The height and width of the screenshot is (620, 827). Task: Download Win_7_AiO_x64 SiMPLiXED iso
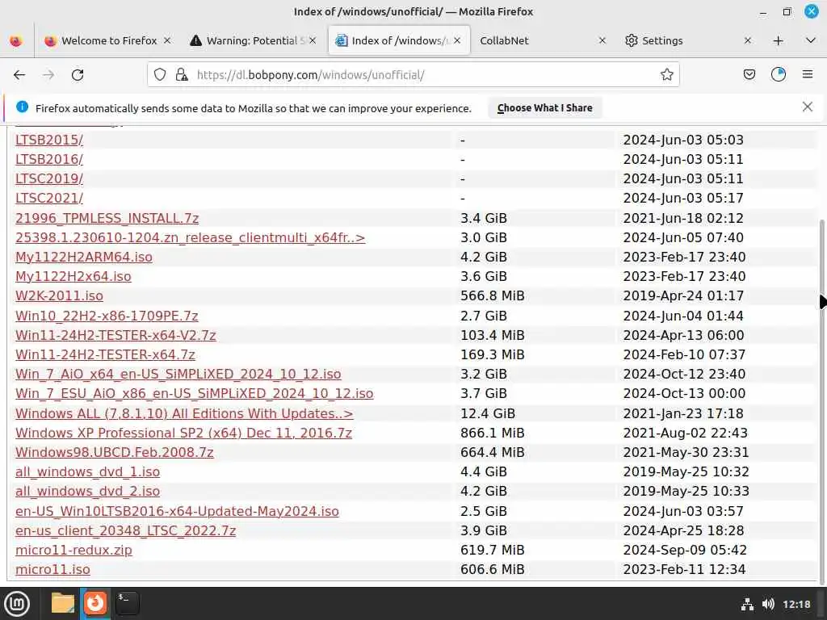coord(178,375)
